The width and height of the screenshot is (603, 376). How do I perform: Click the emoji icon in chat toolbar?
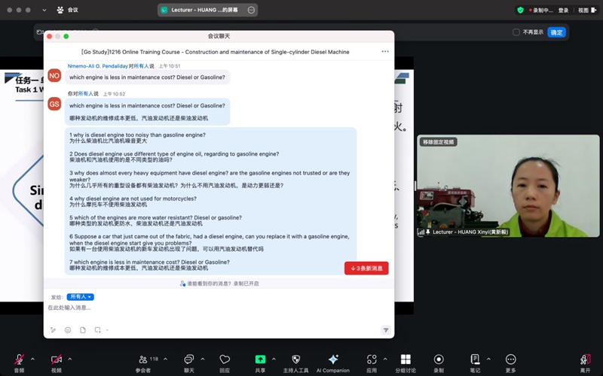[68, 330]
